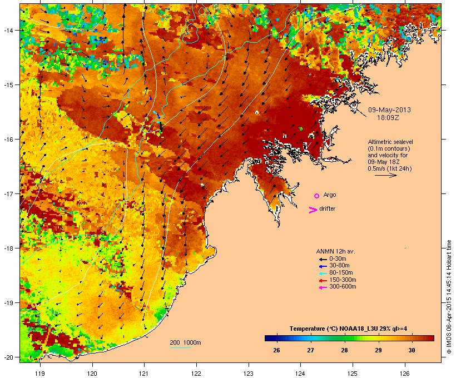The image size is (456, 378).
Task: Click the latitude axis label '-16'
Action: point(8,140)
